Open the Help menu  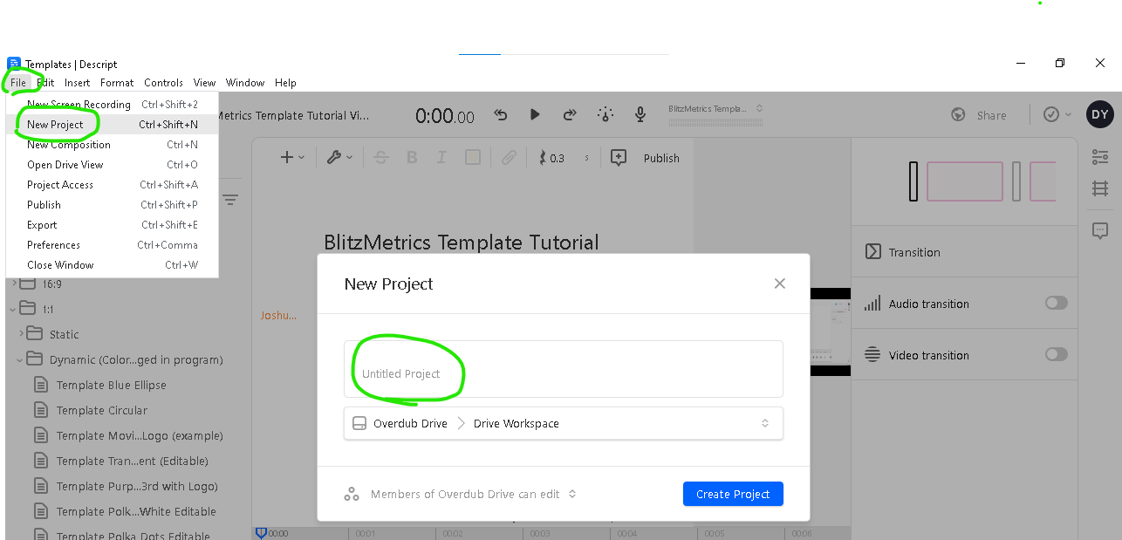tap(285, 83)
